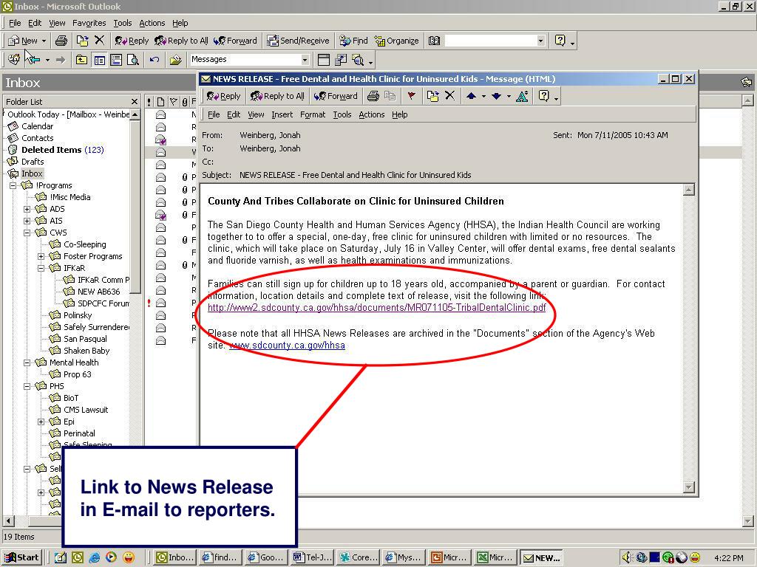Open the Address Book from the main toolbar

[434, 41]
